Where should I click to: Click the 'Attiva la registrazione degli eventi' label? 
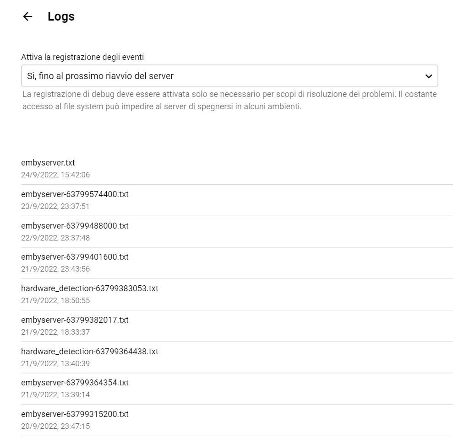pos(82,57)
